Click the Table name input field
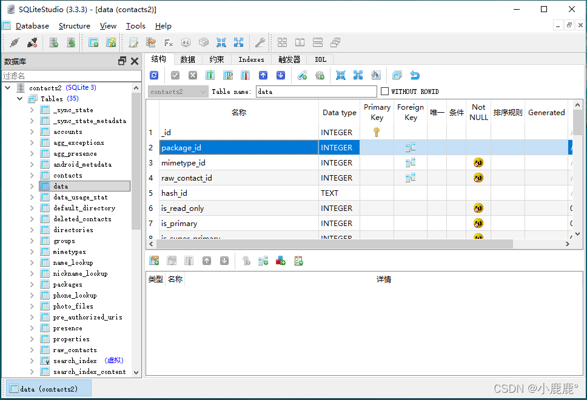The height and width of the screenshot is (400, 587). 317,92
